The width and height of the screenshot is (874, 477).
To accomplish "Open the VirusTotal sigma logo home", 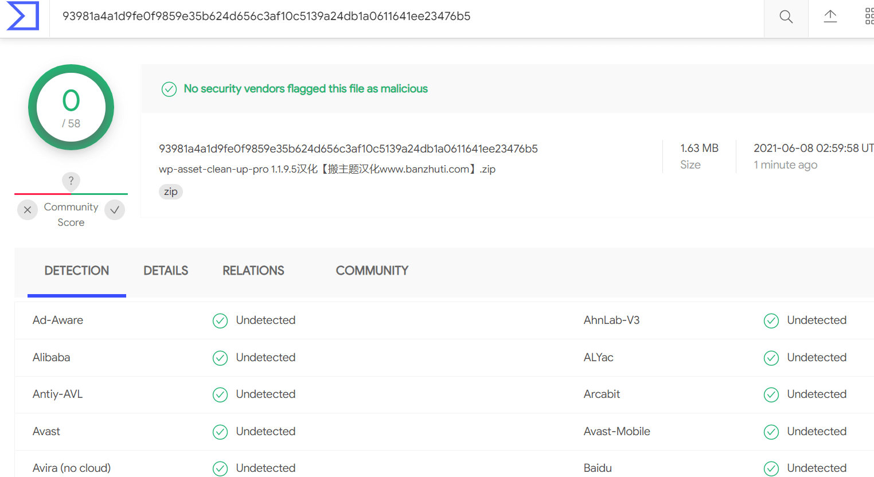I will point(23,16).
